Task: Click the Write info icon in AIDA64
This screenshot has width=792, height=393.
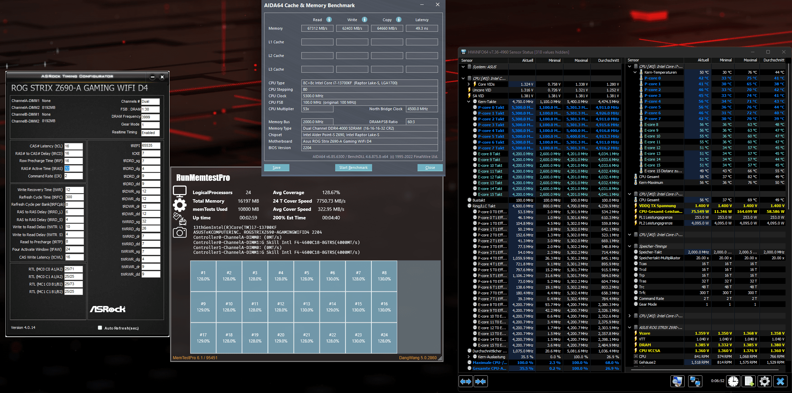Action: [x=365, y=19]
